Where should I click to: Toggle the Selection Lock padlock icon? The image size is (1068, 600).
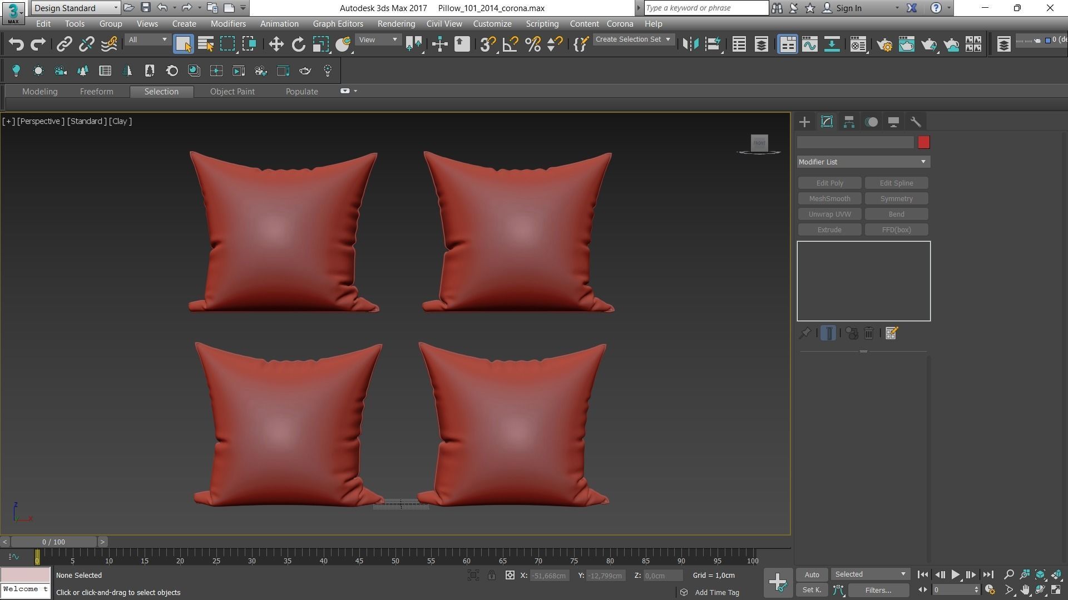pos(492,576)
